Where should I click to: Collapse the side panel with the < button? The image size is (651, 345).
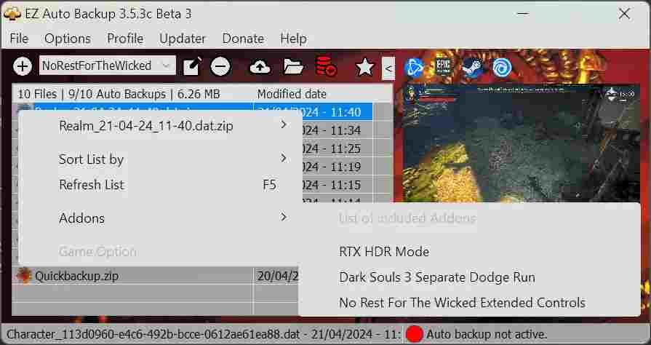click(388, 68)
